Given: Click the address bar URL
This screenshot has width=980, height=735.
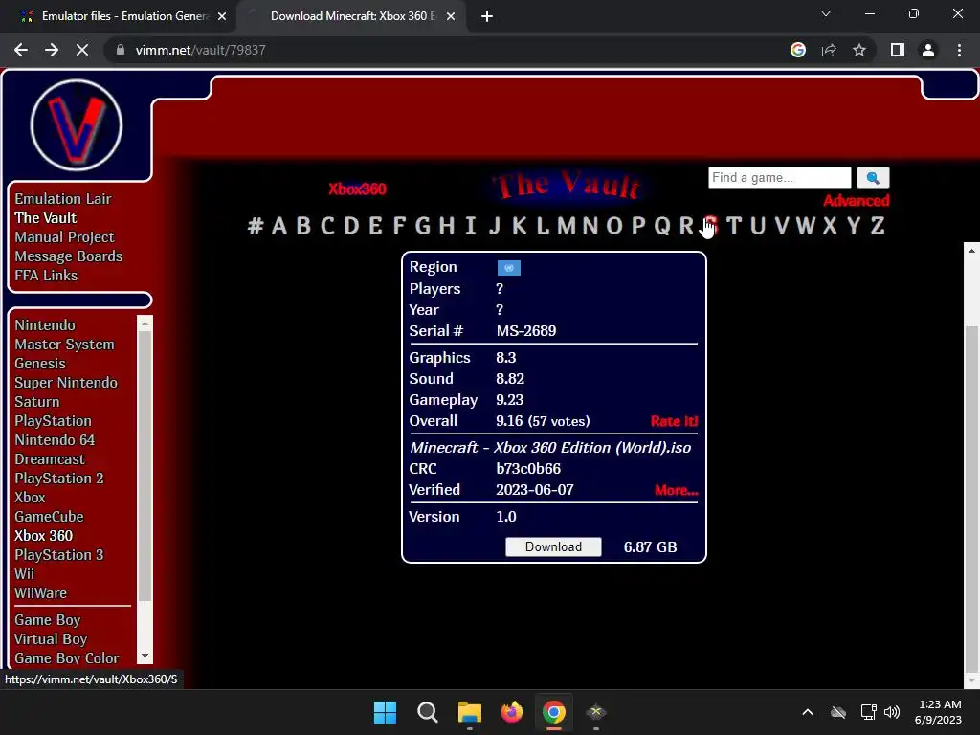Looking at the screenshot, I should 201,50.
